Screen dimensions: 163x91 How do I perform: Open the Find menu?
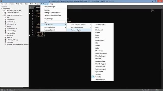pyautogui.click(x=18, y=4)
